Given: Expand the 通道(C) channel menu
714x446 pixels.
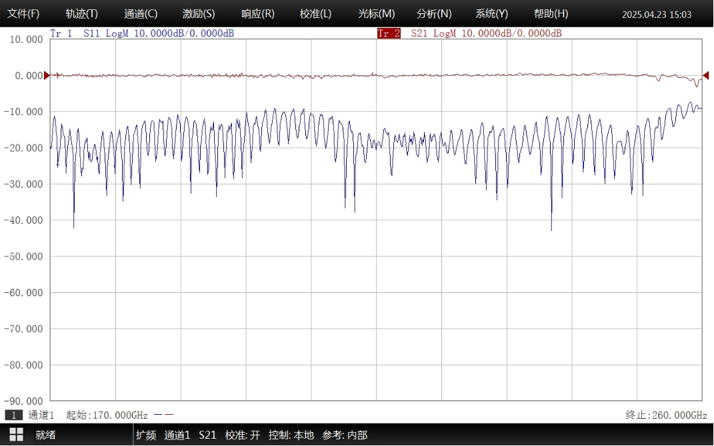Looking at the screenshot, I should point(141,14).
